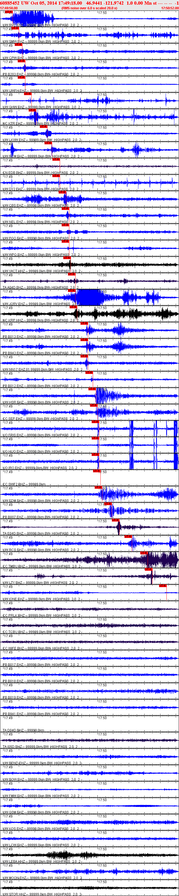This screenshot has width=179, height=896.
Task: Click the red pick marker above the UW RVC EHZ label
Action: pos(9,11)
